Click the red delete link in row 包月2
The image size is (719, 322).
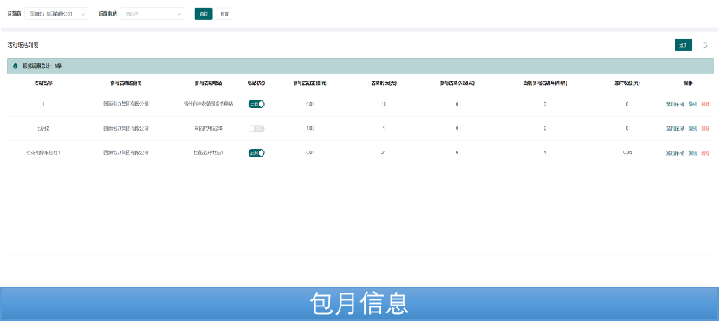point(705,129)
